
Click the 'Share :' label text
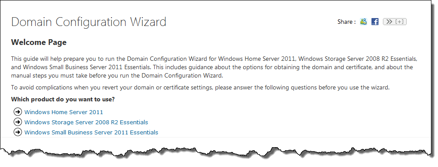click(346, 22)
